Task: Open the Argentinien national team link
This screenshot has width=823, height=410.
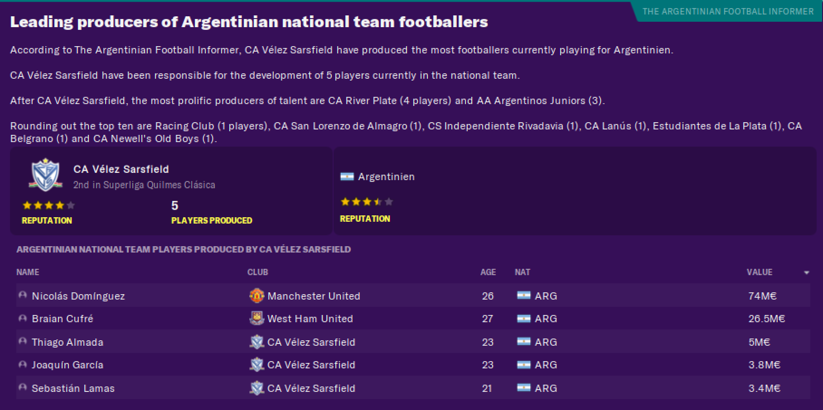Action: (x=386, y=176)
